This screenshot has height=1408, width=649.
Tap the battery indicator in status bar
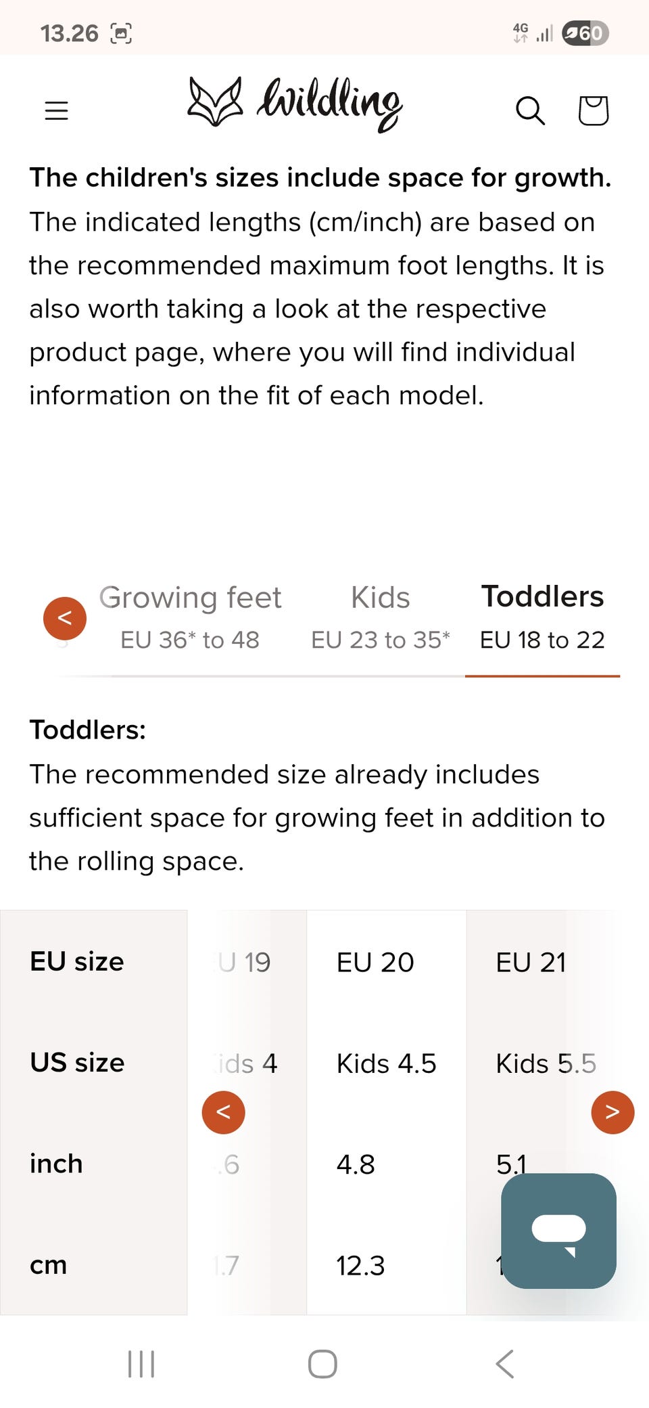585,33
